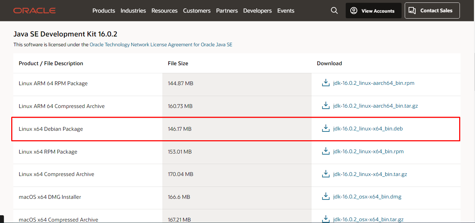The image size is (475, 223).
Task: Open the Resources menu
Action: tap(164, 11)
